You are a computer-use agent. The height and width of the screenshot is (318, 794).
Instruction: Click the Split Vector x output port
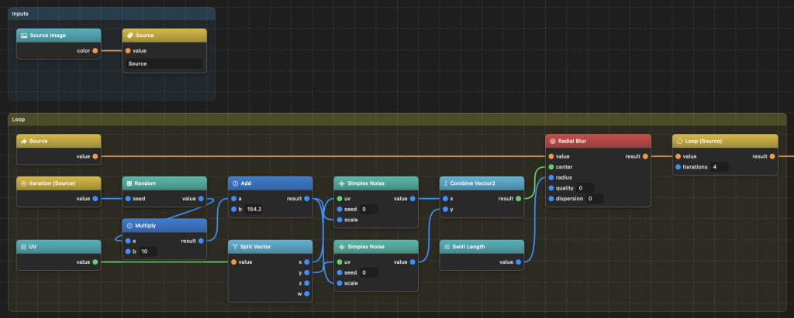tap(307, 262)
